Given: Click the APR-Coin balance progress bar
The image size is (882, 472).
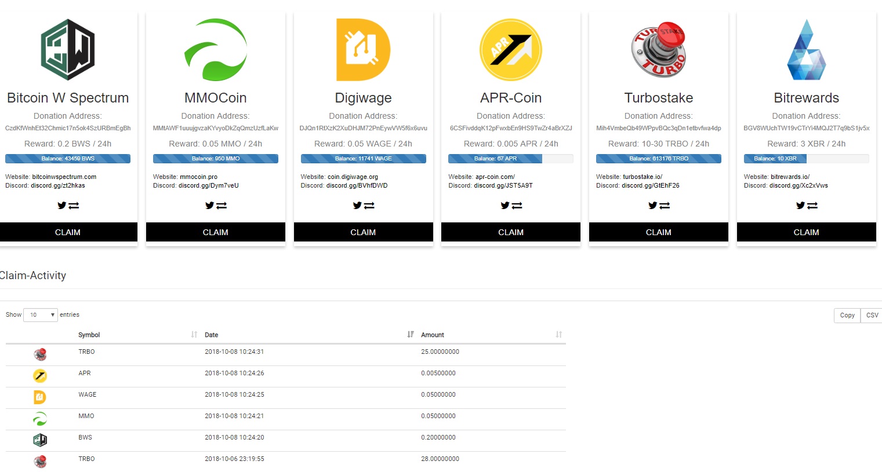Looking at the screenshot, I should (510, 159).
